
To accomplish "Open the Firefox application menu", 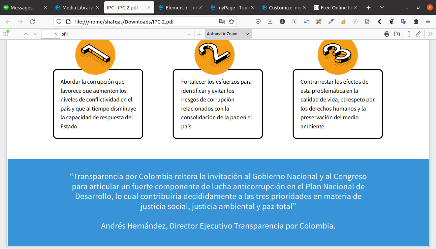I will pos(428,22).
